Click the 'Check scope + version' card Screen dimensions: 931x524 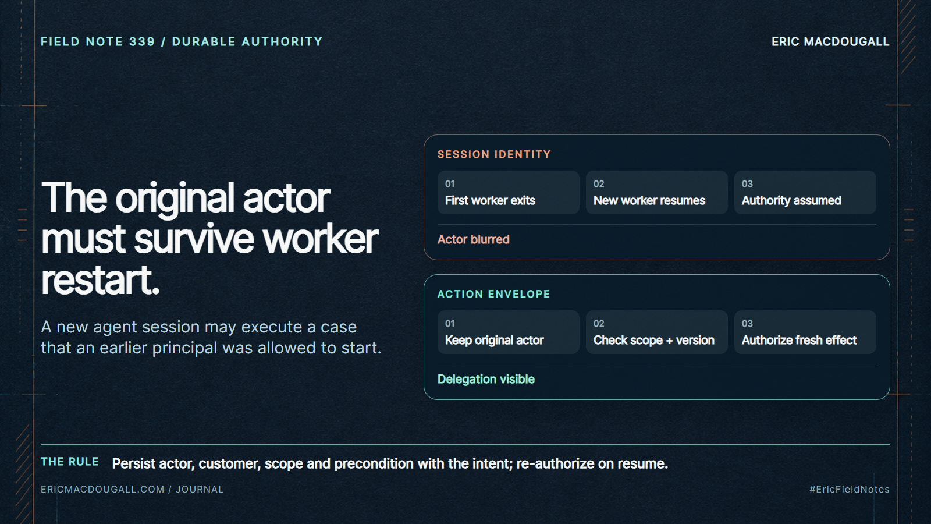pyautogui.click(x=656, y=332)
